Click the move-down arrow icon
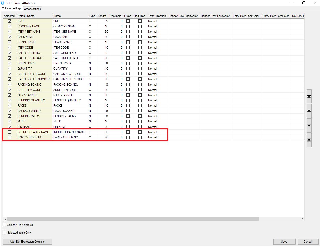Viewport: 320px width, 247px height. 309,126
